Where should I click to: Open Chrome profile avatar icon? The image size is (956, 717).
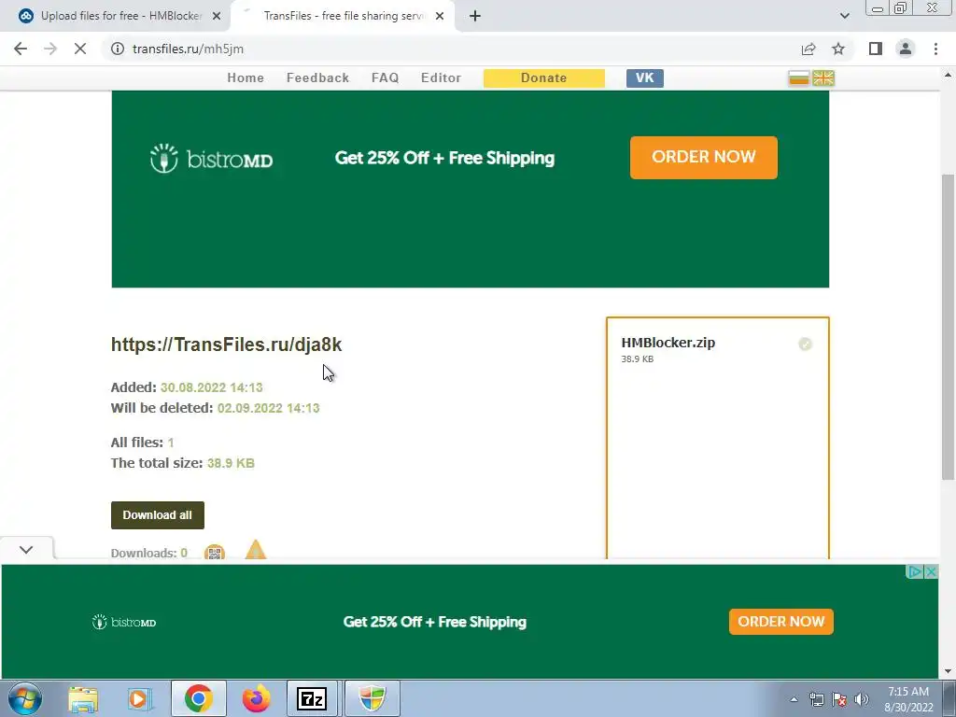(906, 49)
